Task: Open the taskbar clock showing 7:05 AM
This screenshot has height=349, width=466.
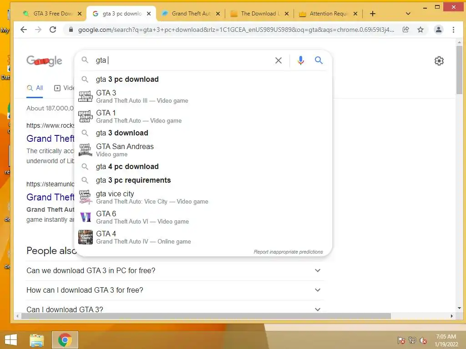Action: click(x=446, y=340)
